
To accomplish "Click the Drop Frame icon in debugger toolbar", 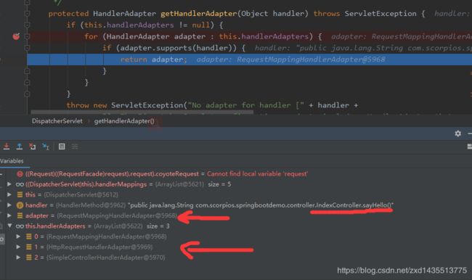I will click(x=32, y=147).
